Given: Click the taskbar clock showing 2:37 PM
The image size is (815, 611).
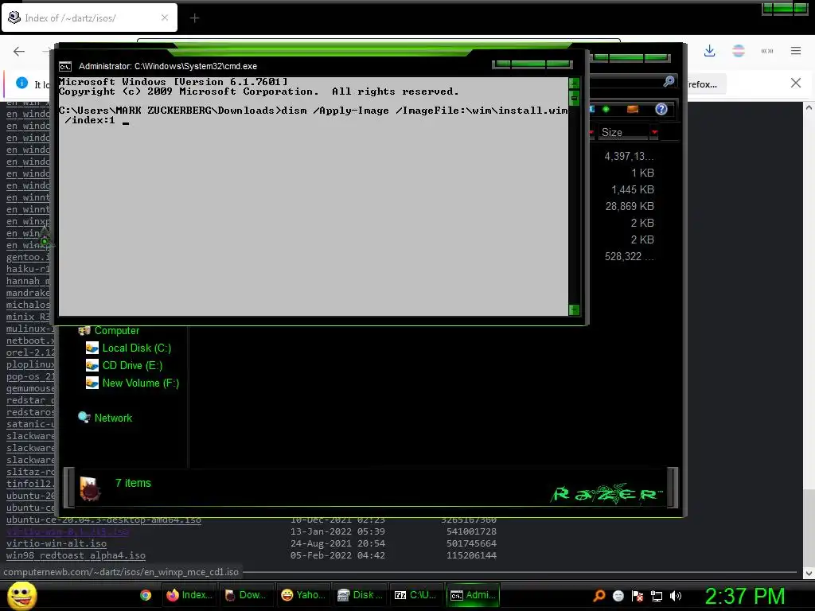Looking at the screenshot, I should coord(745,596).
